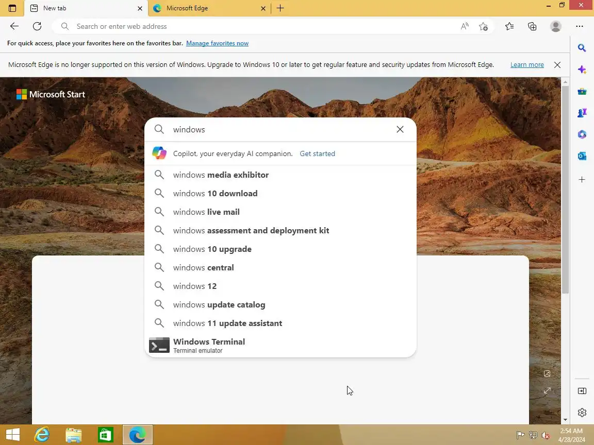Activate Read aloud icon in address bar
Viewport: 594px width, 445px height.
[x=465, y=26]
